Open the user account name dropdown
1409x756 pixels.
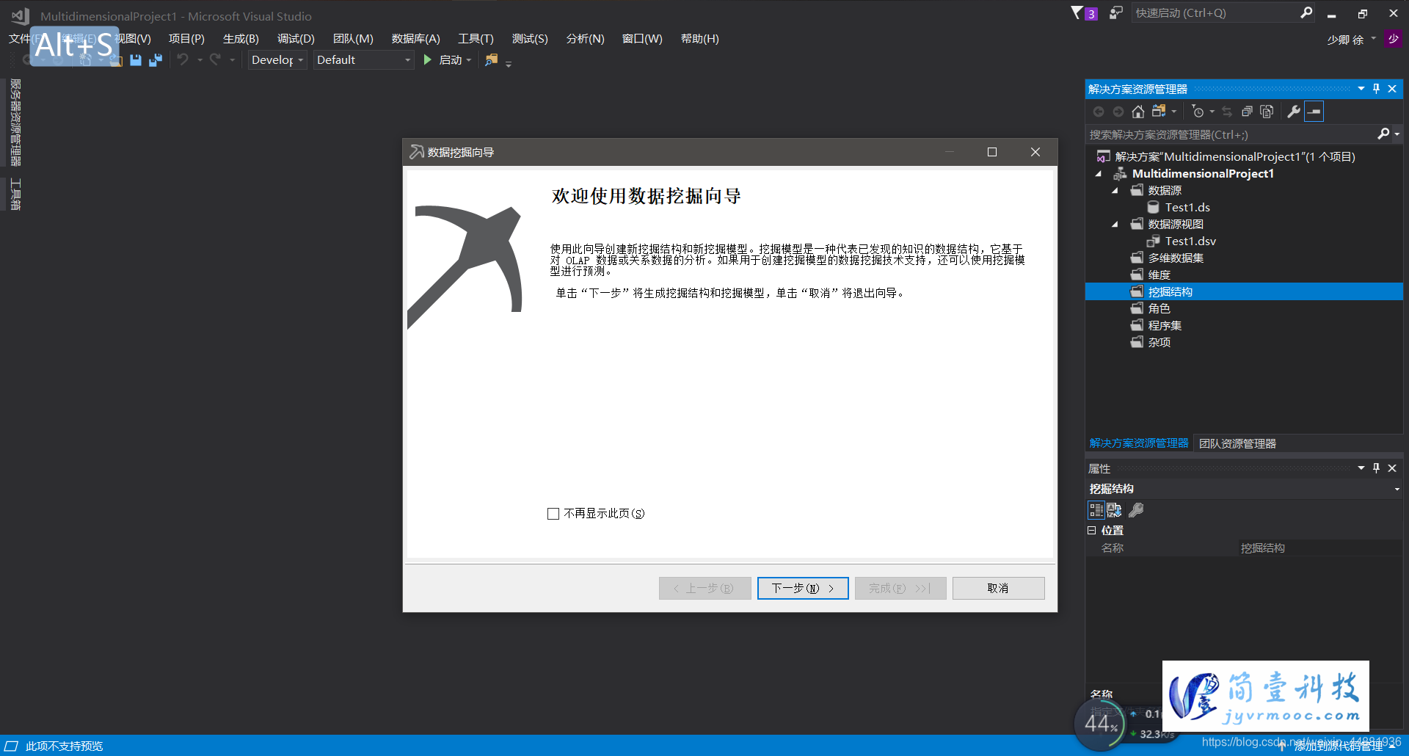[1374, 39]
